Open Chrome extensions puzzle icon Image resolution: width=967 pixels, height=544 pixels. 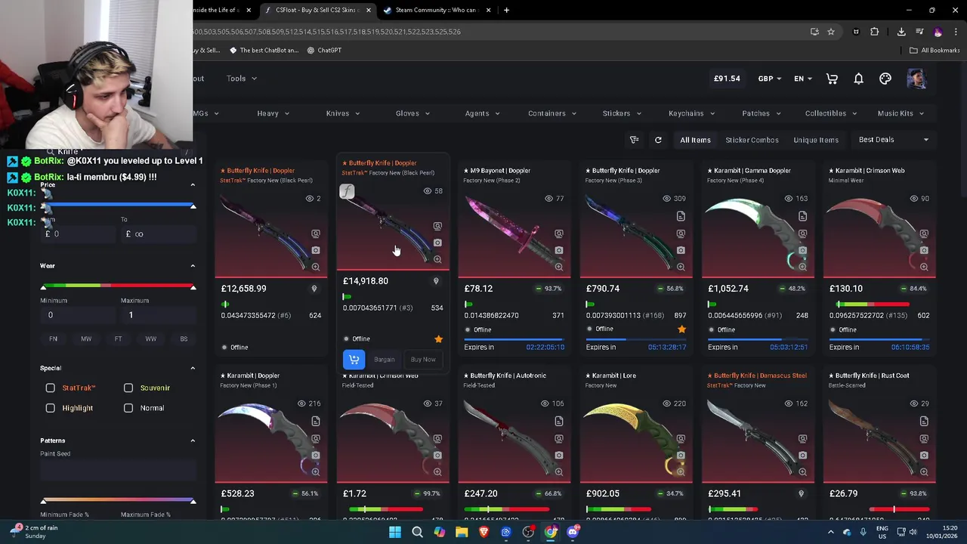[875, 32]
